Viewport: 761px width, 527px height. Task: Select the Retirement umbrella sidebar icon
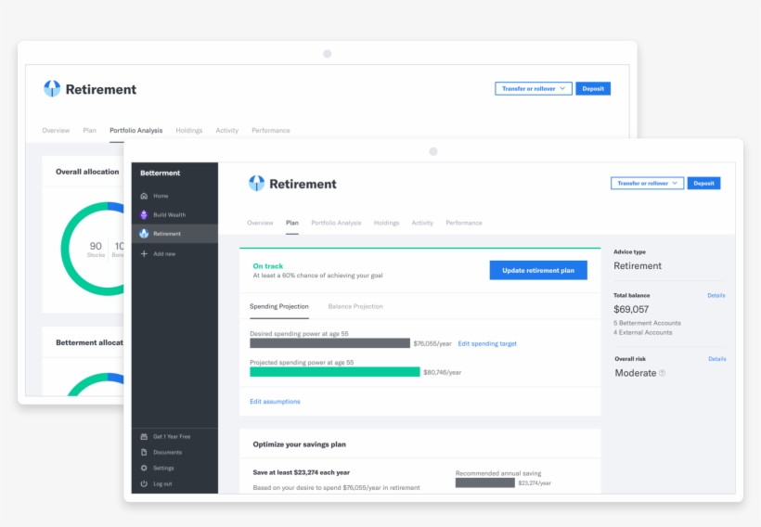click(144, 234)
